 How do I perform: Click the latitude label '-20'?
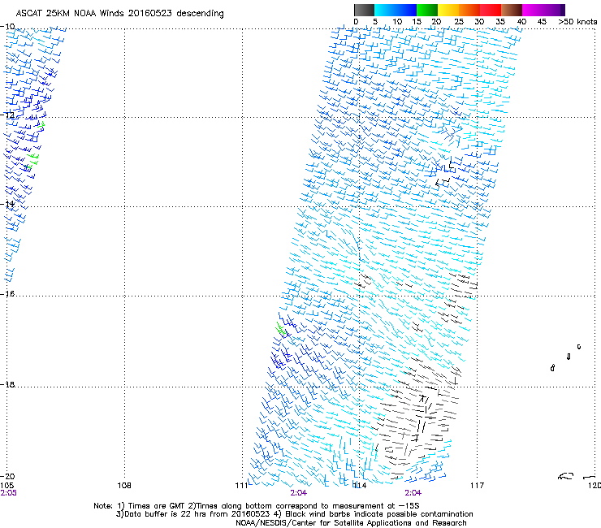coord(7,476)
